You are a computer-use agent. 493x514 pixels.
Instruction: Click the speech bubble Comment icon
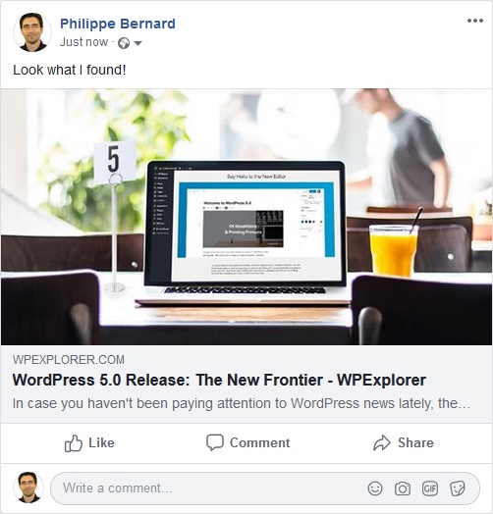click(x=215, y=442)
